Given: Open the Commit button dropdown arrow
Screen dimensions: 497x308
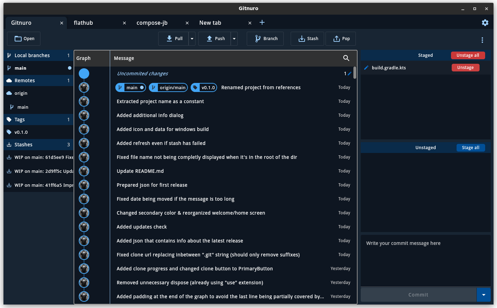Looking at the screenshot, I should 484,295.
